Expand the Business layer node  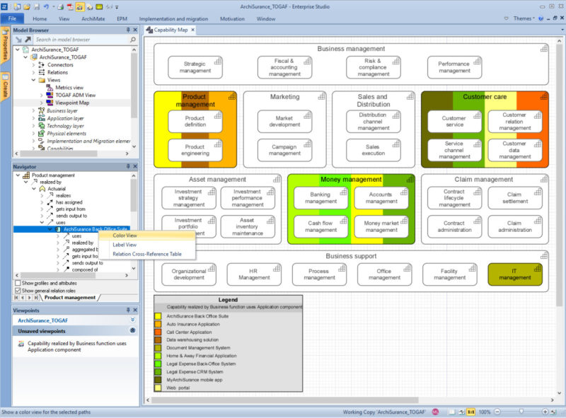pos(33,110)
